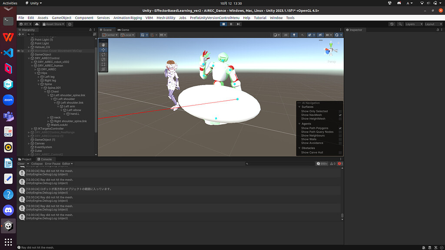Enable Show Avoidance under Agents
This screenshot has width=445, height=250.
tap(340, 143)
